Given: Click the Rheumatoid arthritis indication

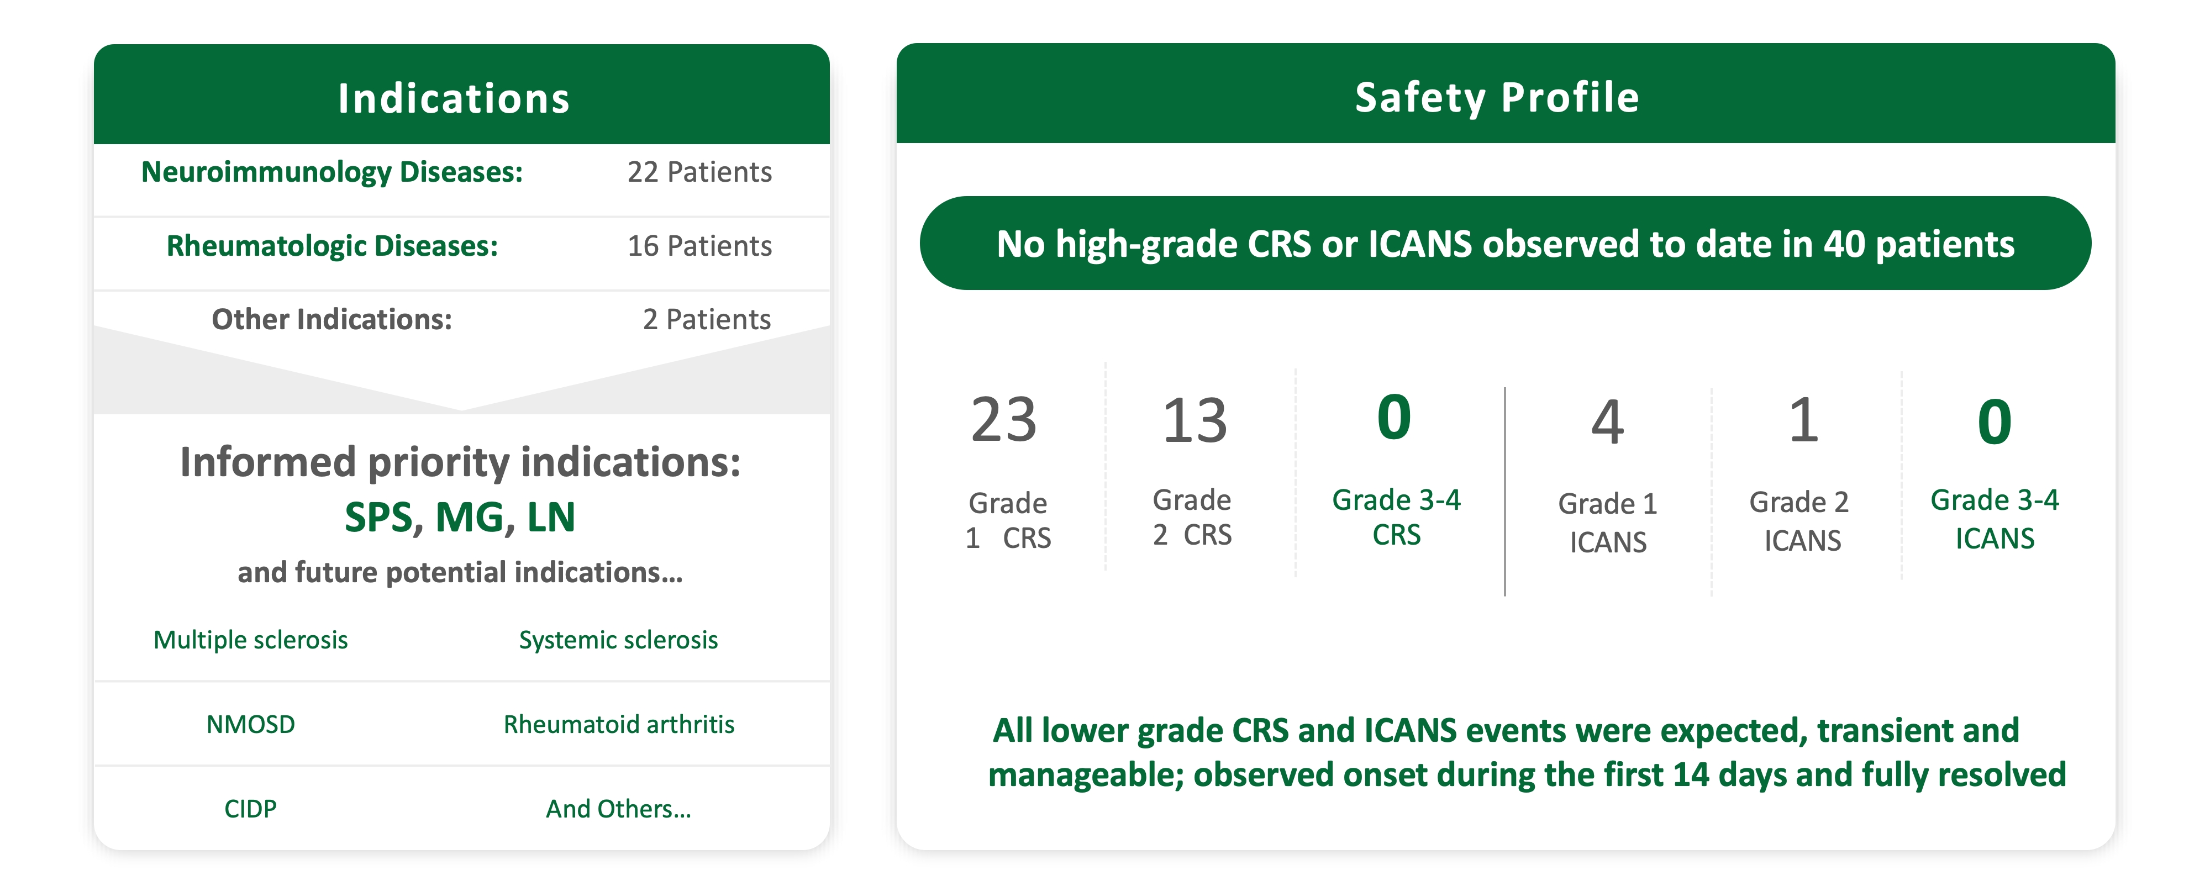Looking at the screenshot, I should click(x=619, y=725).
